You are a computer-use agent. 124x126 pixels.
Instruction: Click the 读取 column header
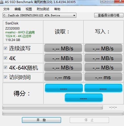(x=62, y=32)
